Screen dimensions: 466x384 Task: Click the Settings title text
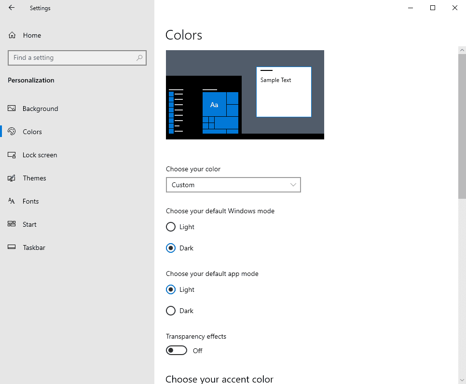pyautogui.click(x=40, y=8)
